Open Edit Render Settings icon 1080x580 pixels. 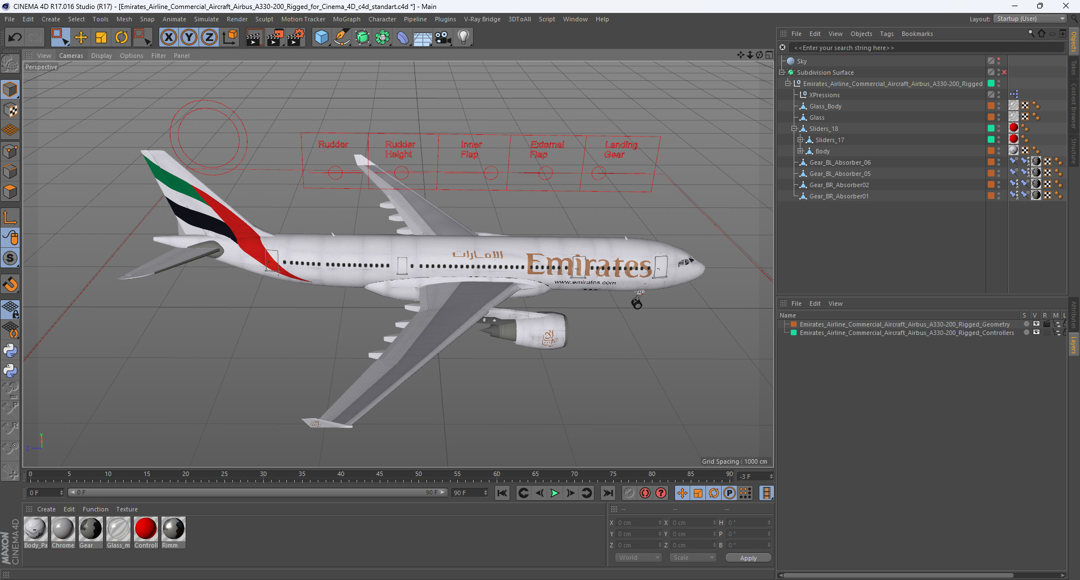pos(296,38)
